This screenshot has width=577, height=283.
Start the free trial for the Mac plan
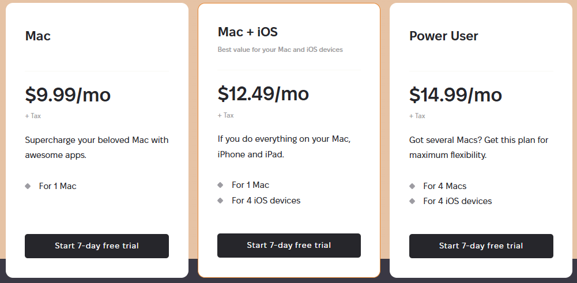[97, 246]
